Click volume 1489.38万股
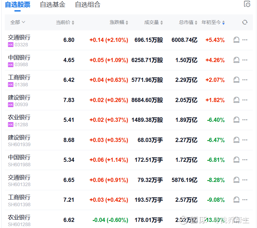This screenshot has height=228, width=257. (x=147, y=120)
